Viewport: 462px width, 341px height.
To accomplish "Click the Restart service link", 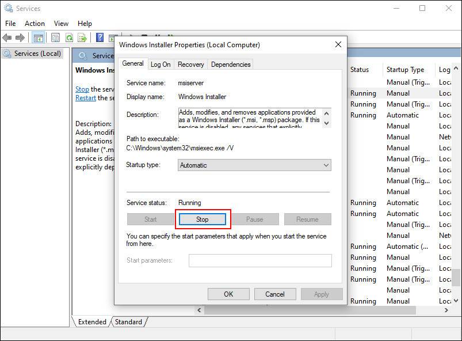I will tap(85, 98).
